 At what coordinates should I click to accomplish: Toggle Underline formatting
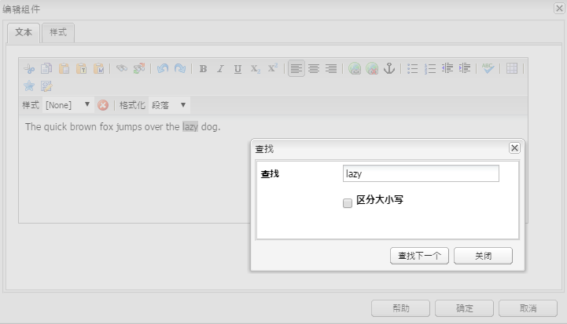237,68
